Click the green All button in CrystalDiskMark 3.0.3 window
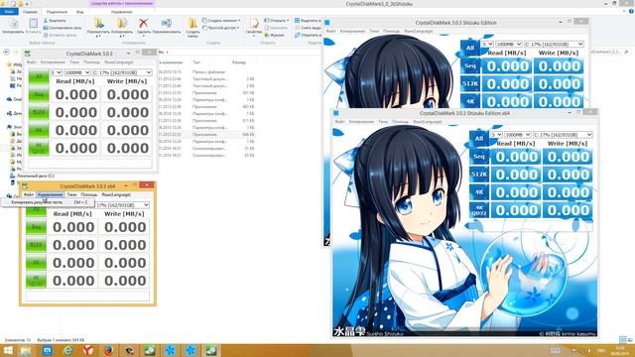 pyautogui.click(x=39, y=76)
